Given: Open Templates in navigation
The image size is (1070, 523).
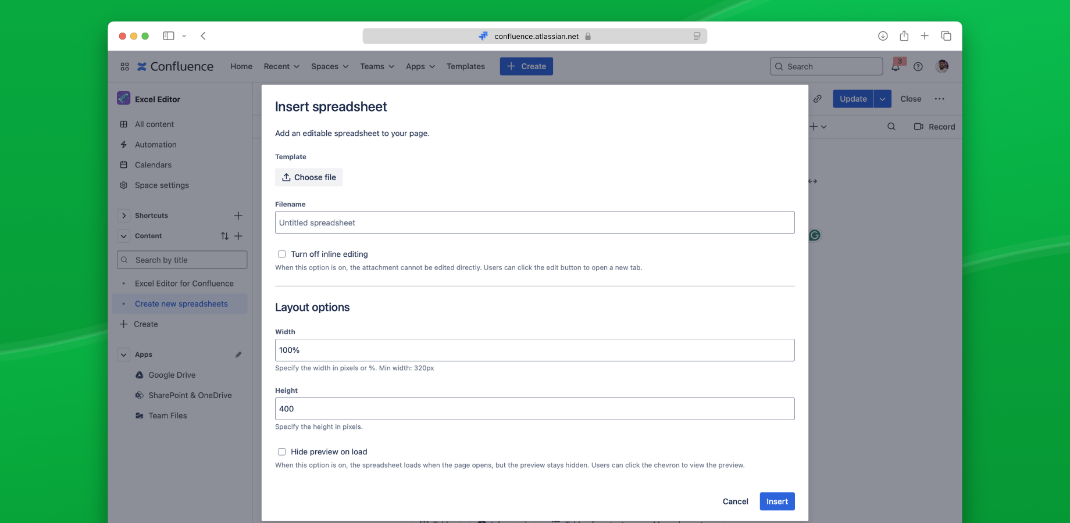Looking at the screenshot, I should click(x=466, y=67).
